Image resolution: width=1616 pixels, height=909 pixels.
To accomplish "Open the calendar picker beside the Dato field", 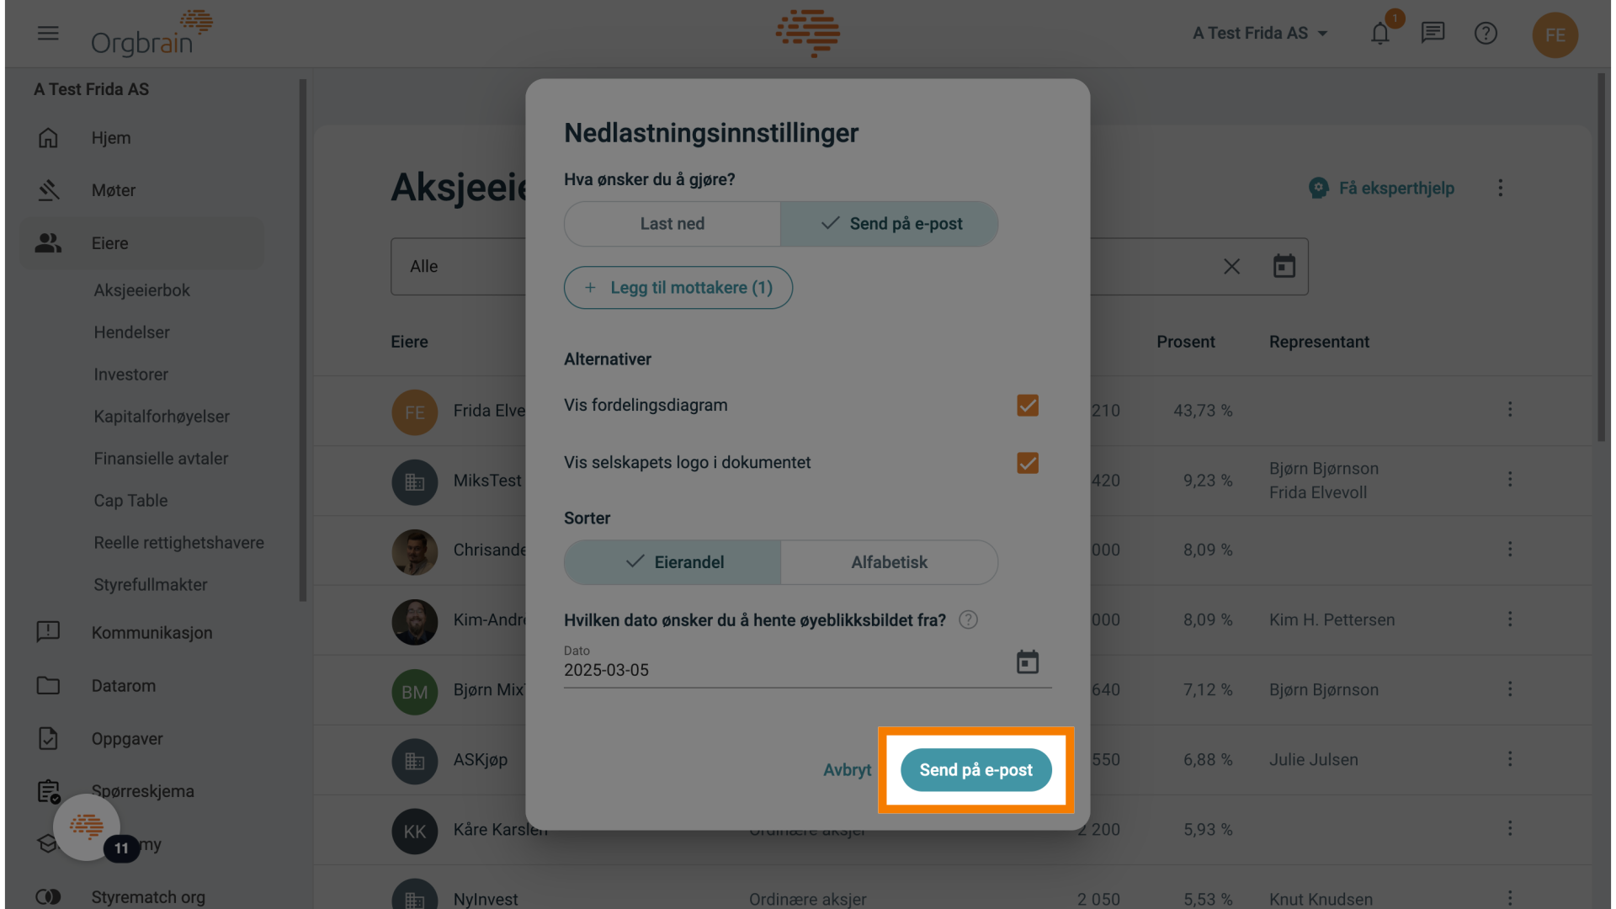I will 1028,662.
